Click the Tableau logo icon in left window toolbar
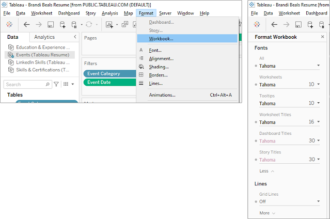This screenshot has height=219, width=330. (9, 24)
